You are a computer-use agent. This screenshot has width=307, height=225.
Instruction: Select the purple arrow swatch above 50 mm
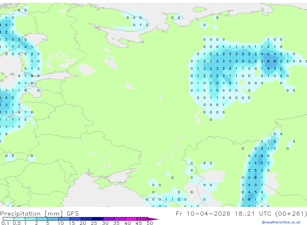[153, 219]
